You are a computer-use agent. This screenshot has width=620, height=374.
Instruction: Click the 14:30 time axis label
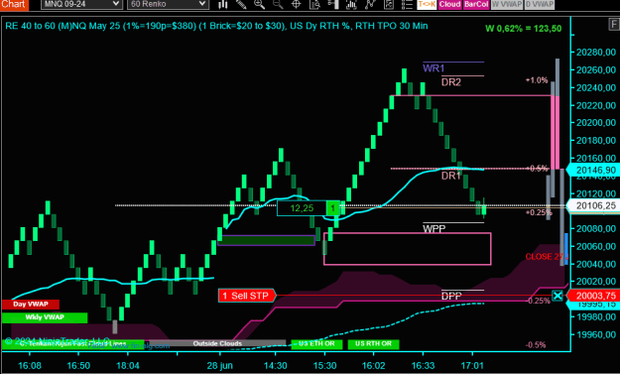276,365
